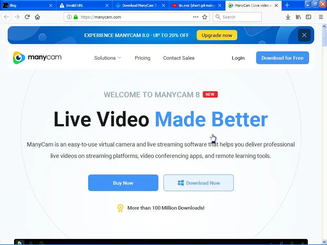Bookmark this page with the star icon
Viewport: 327px width, 245px height.
(x=205, y=17)
